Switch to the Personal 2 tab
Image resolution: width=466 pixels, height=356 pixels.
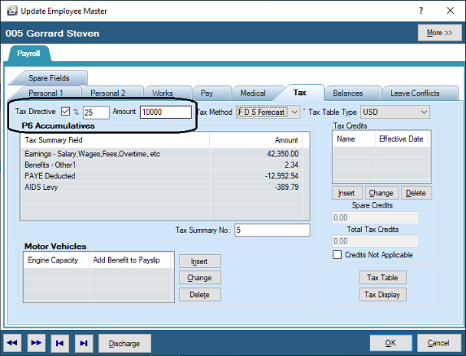point(108,93)
